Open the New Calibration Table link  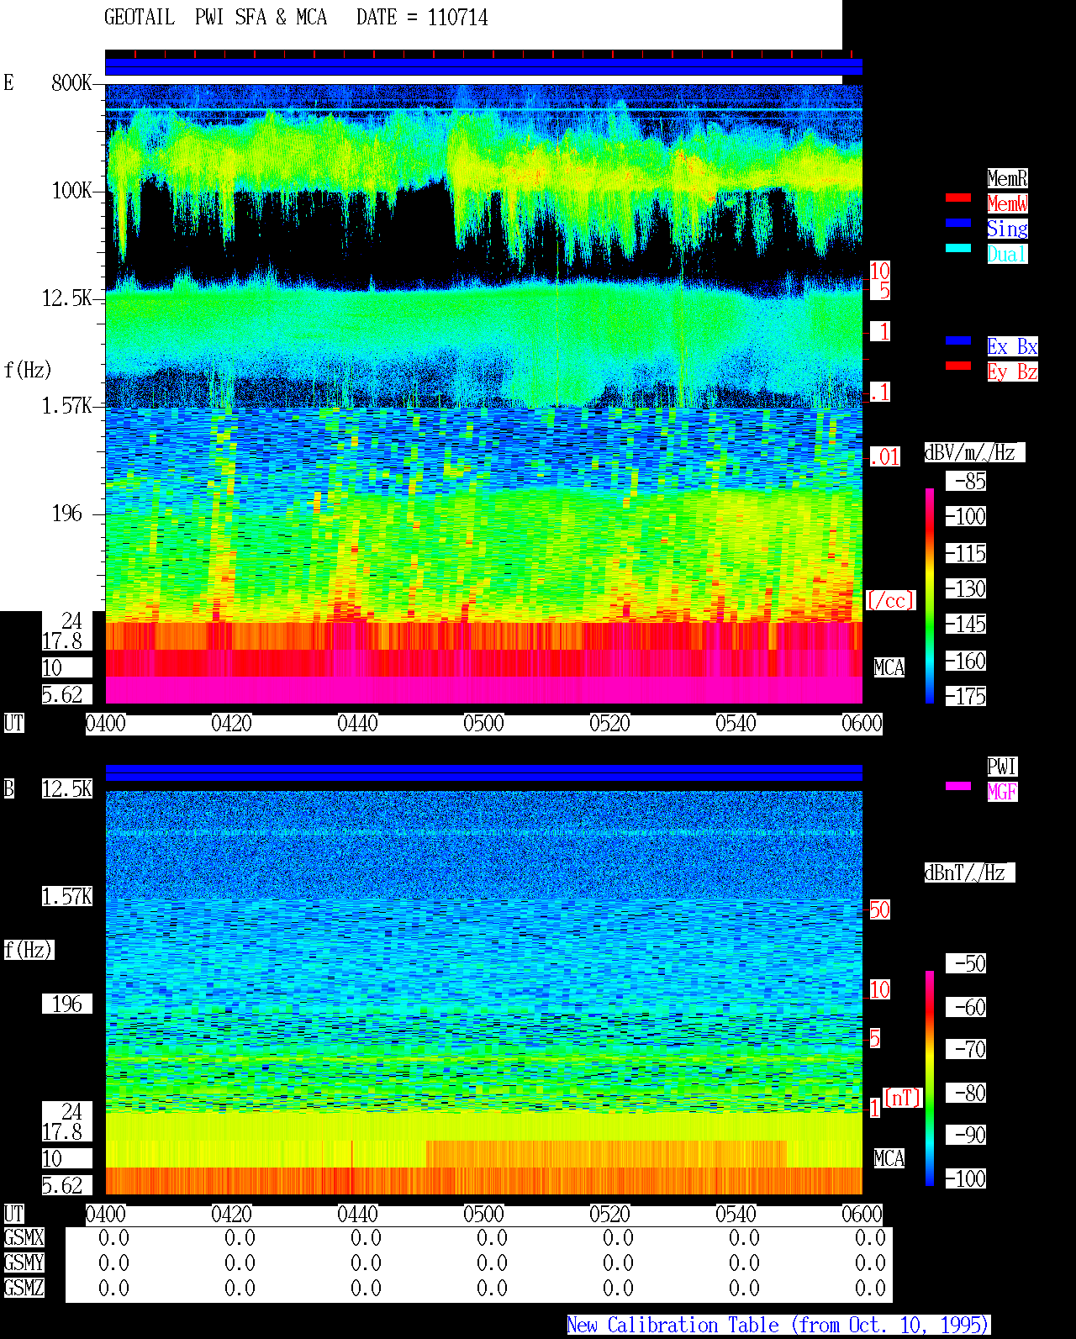pyautogui.click(x=778, y=1325)
